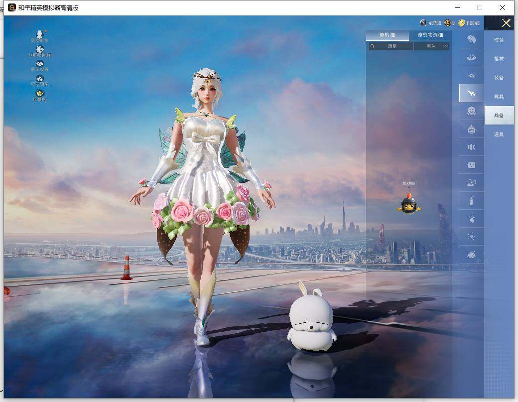Open the parachute skin category
518x402 pixels.
(471, 39)
